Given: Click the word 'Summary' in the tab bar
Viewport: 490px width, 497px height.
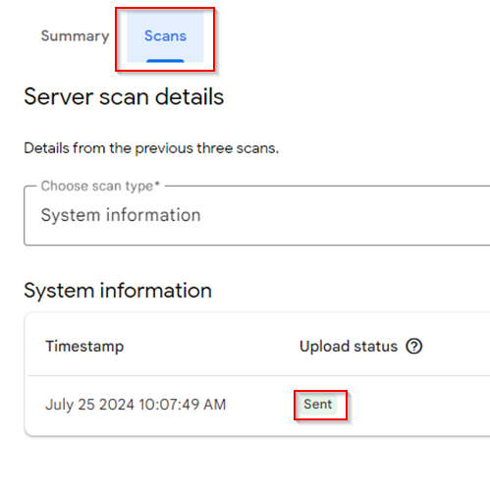Looking at the screenshot, I should (75, 36).
